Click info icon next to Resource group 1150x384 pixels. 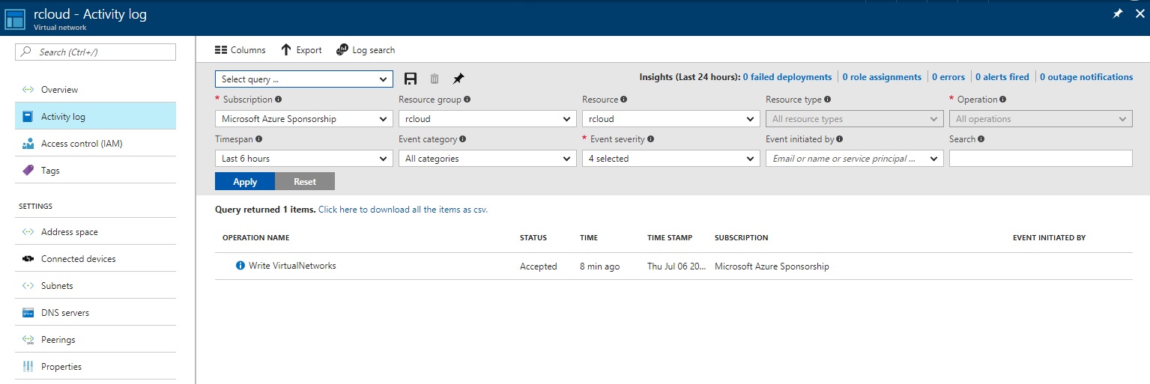click(467, 99)
